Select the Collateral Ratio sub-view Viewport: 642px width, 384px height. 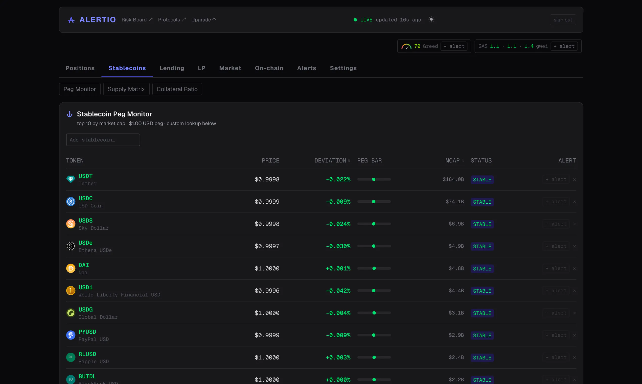point(177,89)
